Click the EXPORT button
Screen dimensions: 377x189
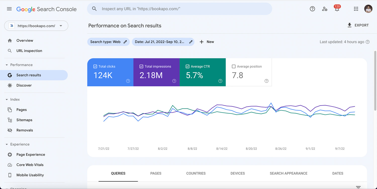[358, 25]
